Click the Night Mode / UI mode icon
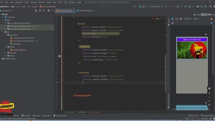Screen dimensions: 215x121 click(x=181, y=19)
